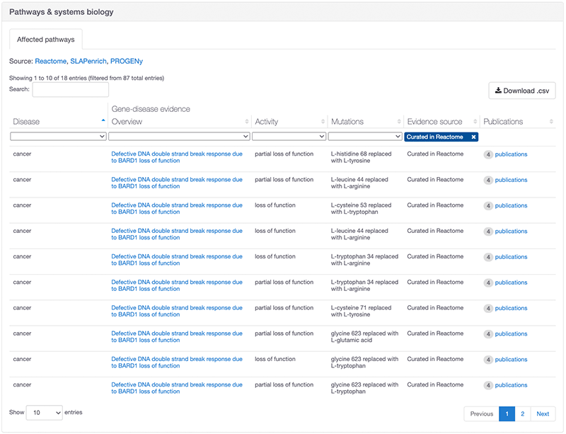Select the 'L-histidine 68 replaced with L-tyrosine' cell

pyautogui.click(x=361, y=157)
